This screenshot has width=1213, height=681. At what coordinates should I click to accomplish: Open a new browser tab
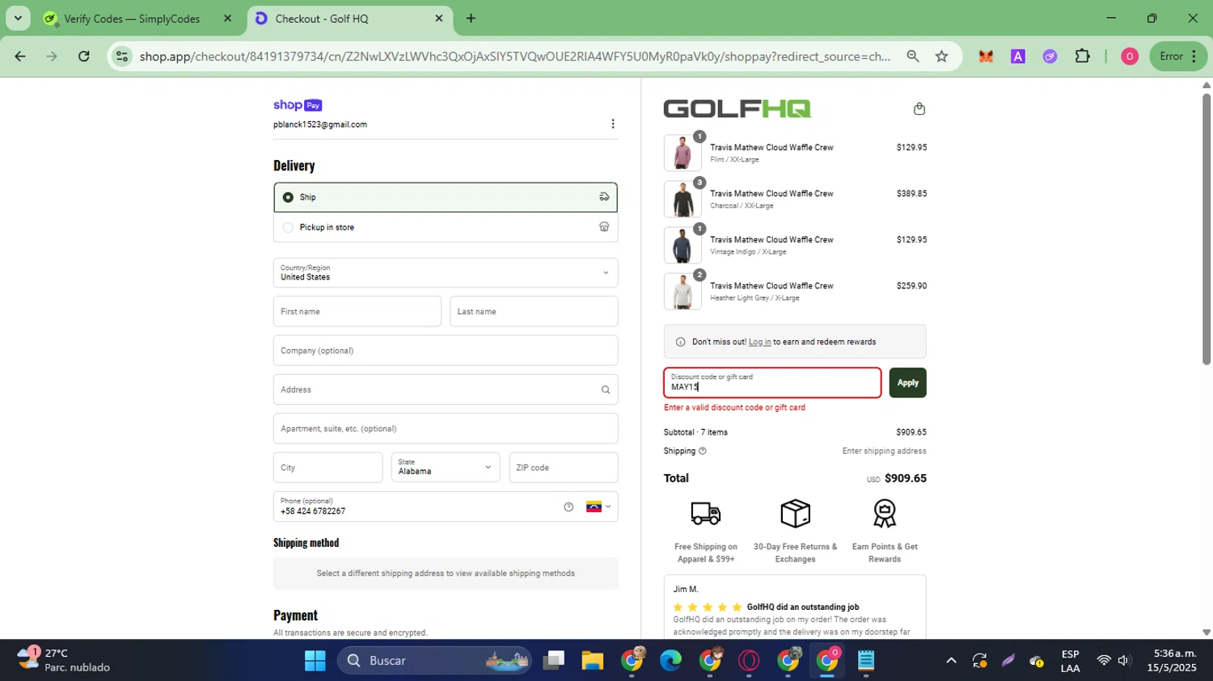pos(471,19)
